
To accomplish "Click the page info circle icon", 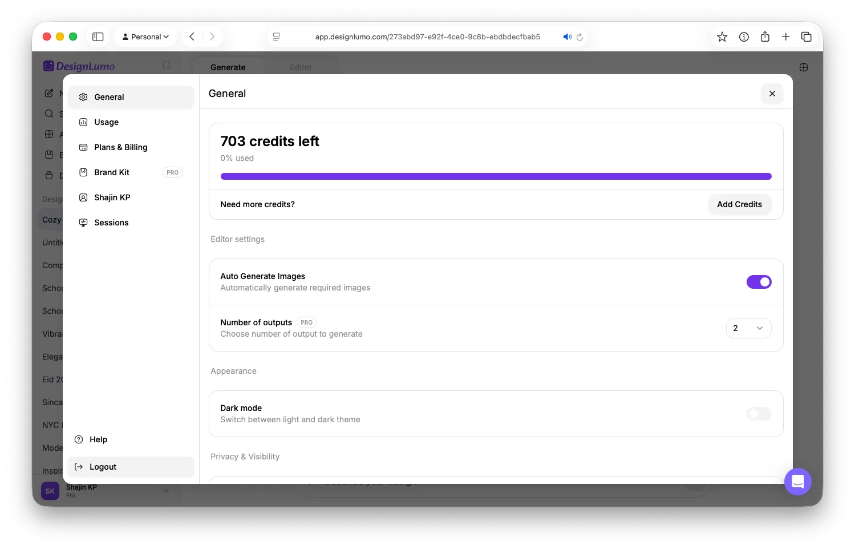I will [x=744, y=37].
